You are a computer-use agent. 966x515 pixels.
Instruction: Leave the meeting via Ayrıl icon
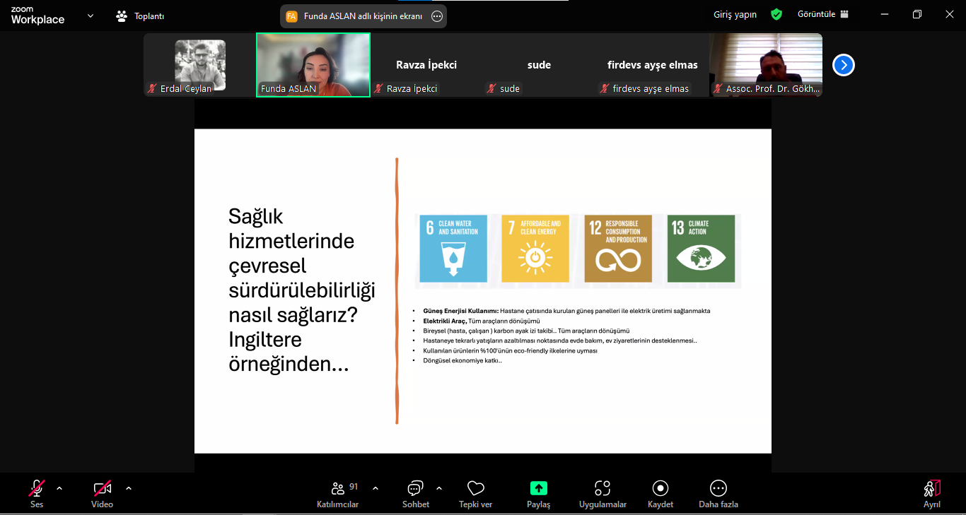(x=931, y=488)
